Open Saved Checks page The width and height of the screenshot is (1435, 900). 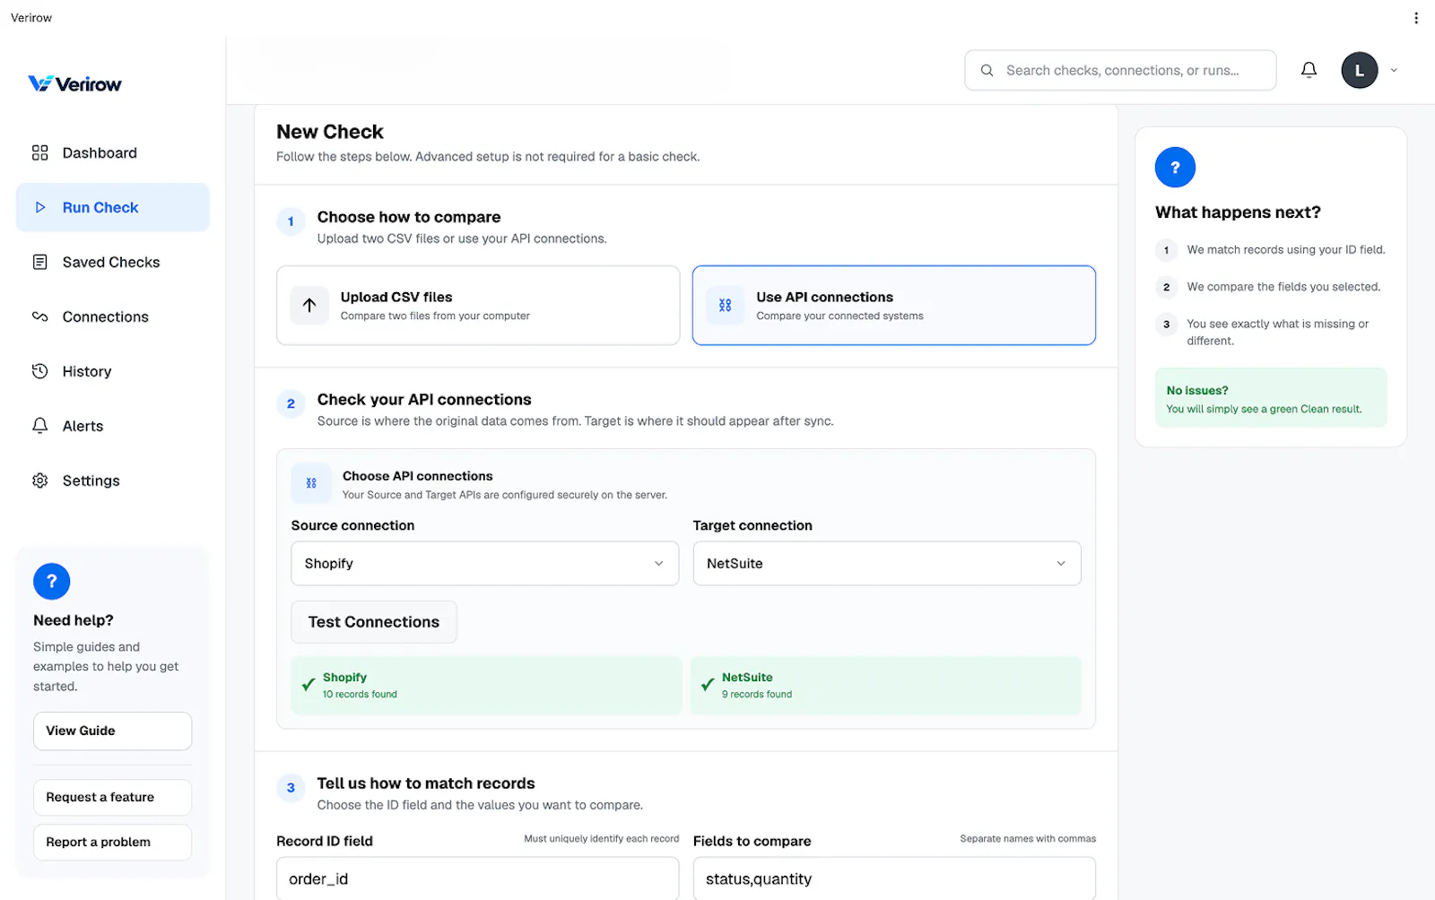(x=113, y=262)
